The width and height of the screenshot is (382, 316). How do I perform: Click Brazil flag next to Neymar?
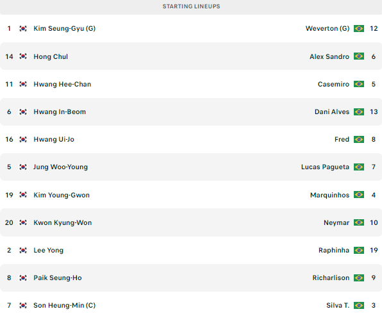[359, 222]
